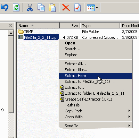Select the TEMP folder name

point(28,32)
